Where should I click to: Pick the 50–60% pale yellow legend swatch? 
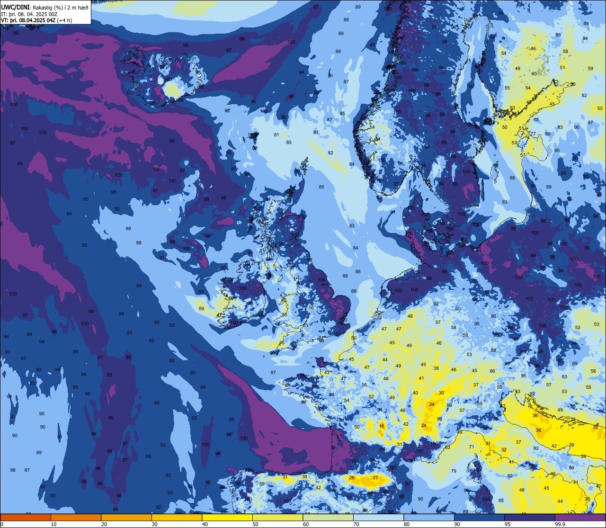click(x=277, y=517)
